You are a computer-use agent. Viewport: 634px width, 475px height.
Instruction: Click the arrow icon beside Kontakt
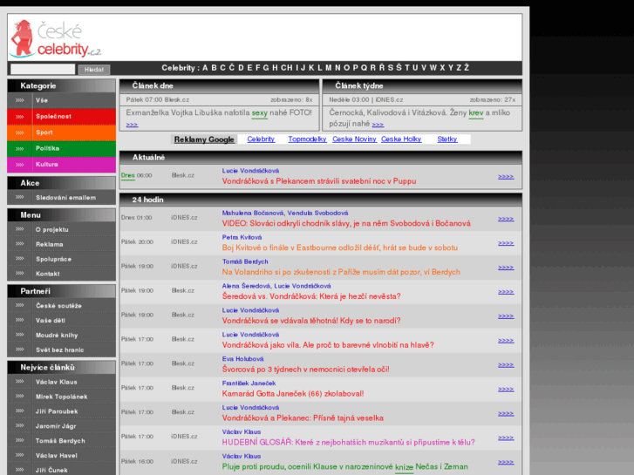[x=19, y=274]
